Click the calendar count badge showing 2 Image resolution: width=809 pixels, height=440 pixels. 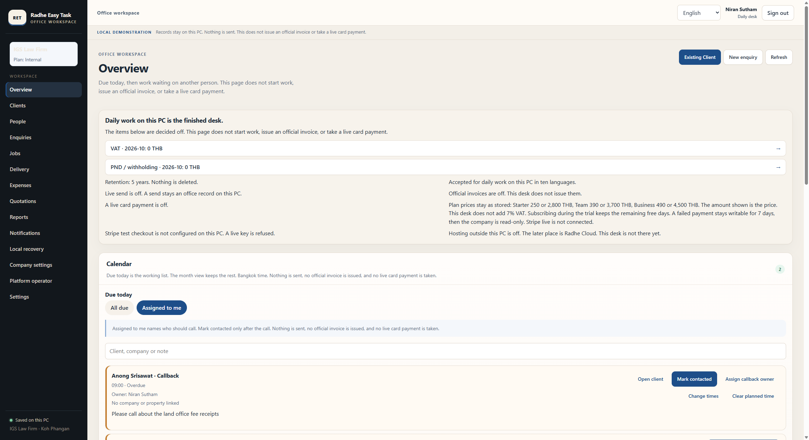pos(780,269)
